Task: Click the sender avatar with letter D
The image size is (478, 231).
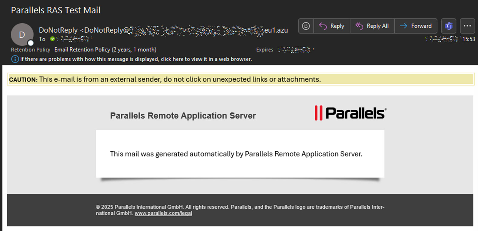Action: (22, 34)
